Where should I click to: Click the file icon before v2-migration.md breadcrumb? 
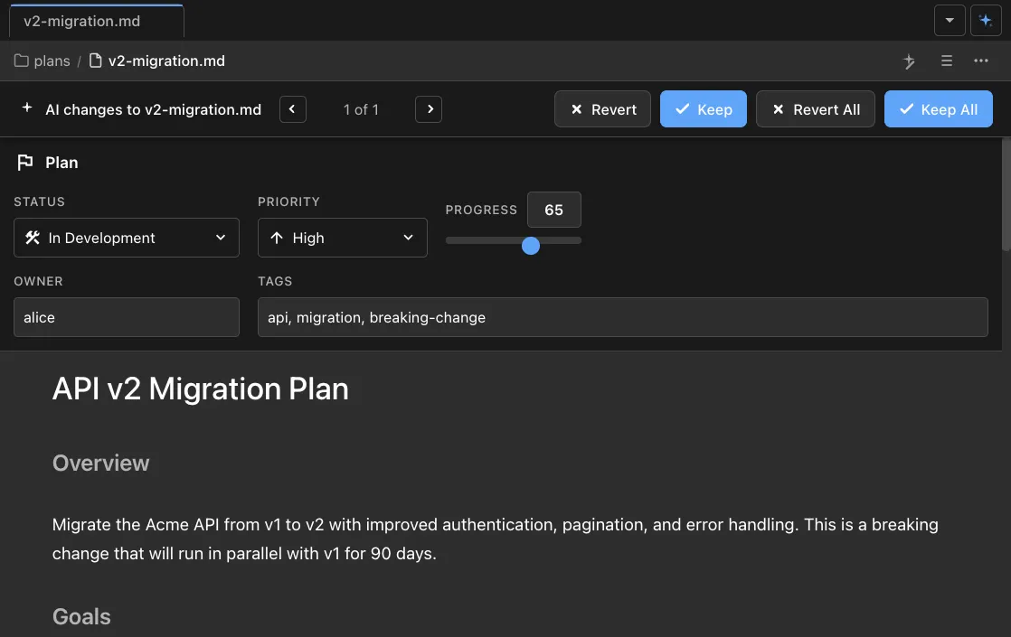[94, 61]
